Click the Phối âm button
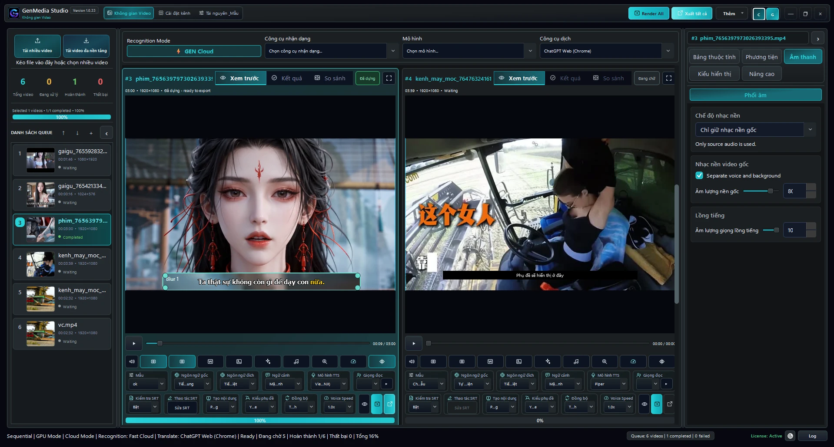 pos(755,95)
